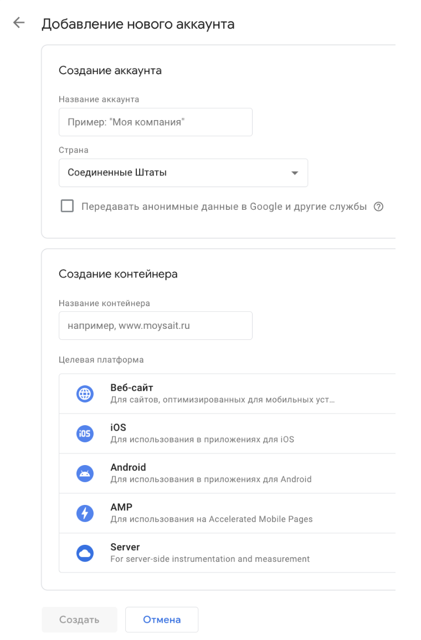This screenshot has width=421, height=640.
Task: Focus the Название контейнера input field
Action: pos(156,326)
